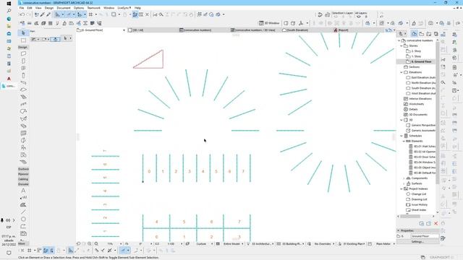Open the Grid Snap dropdown arrow
463x260 pixels.
pos(95,14)
